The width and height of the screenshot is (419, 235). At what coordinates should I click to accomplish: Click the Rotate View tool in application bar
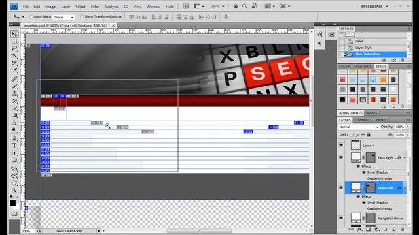[x=254, y=6]
